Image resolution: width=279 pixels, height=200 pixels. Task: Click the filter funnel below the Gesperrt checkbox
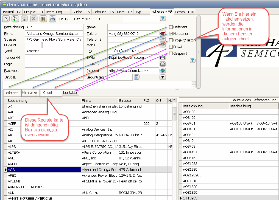(x=192, y=60)
